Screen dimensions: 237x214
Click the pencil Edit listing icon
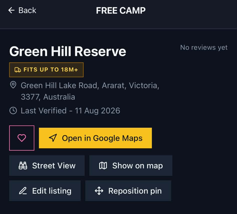pyautogui.click(x=23, y=191)
